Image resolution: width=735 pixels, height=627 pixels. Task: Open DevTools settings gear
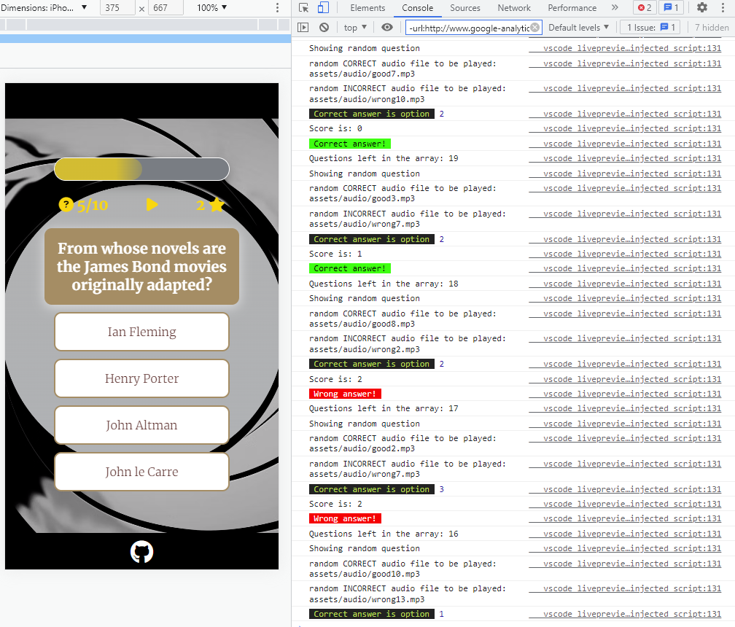pos(701,7)
